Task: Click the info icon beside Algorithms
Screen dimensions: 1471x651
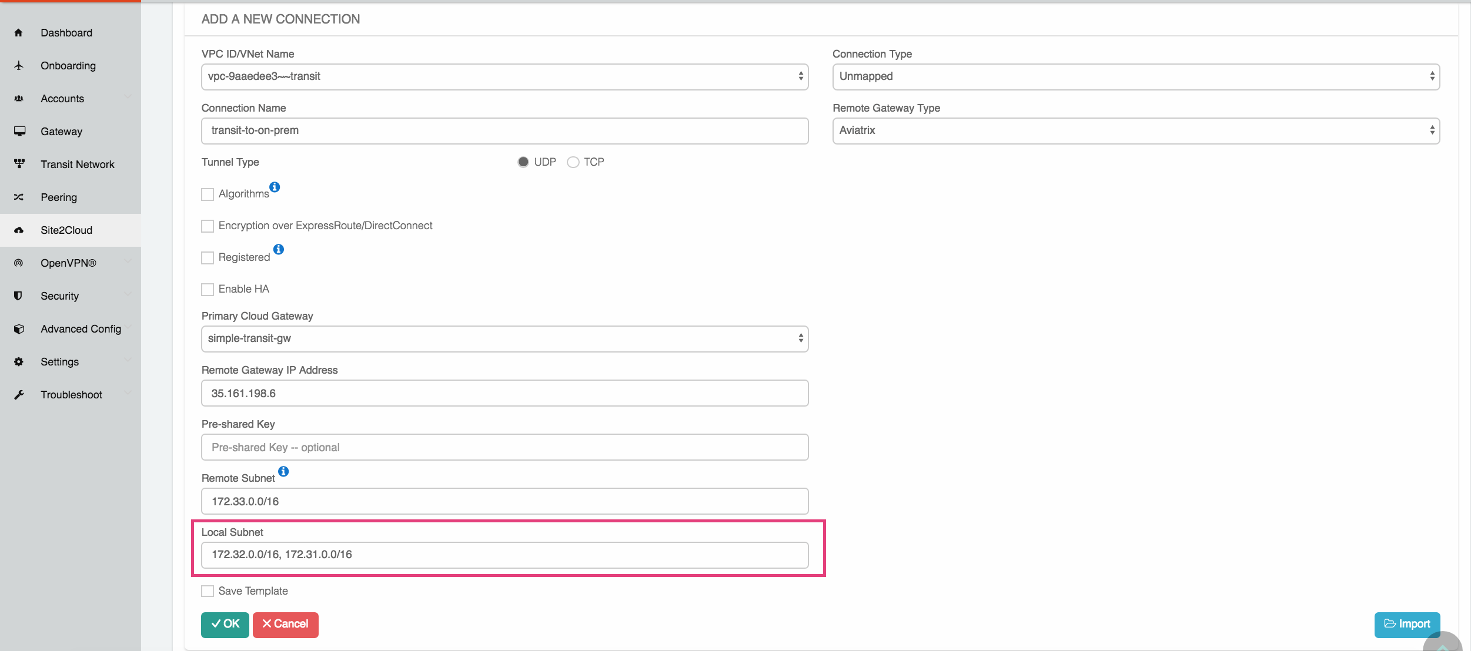Action: 275,186
